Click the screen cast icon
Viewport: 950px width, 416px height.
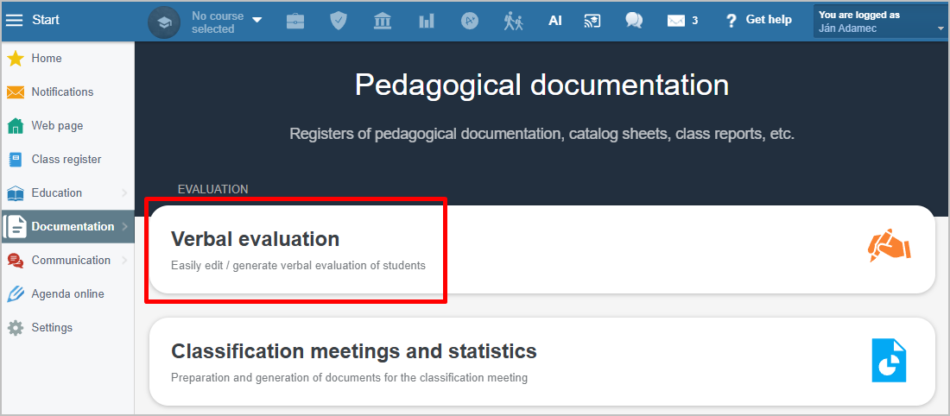592,21
